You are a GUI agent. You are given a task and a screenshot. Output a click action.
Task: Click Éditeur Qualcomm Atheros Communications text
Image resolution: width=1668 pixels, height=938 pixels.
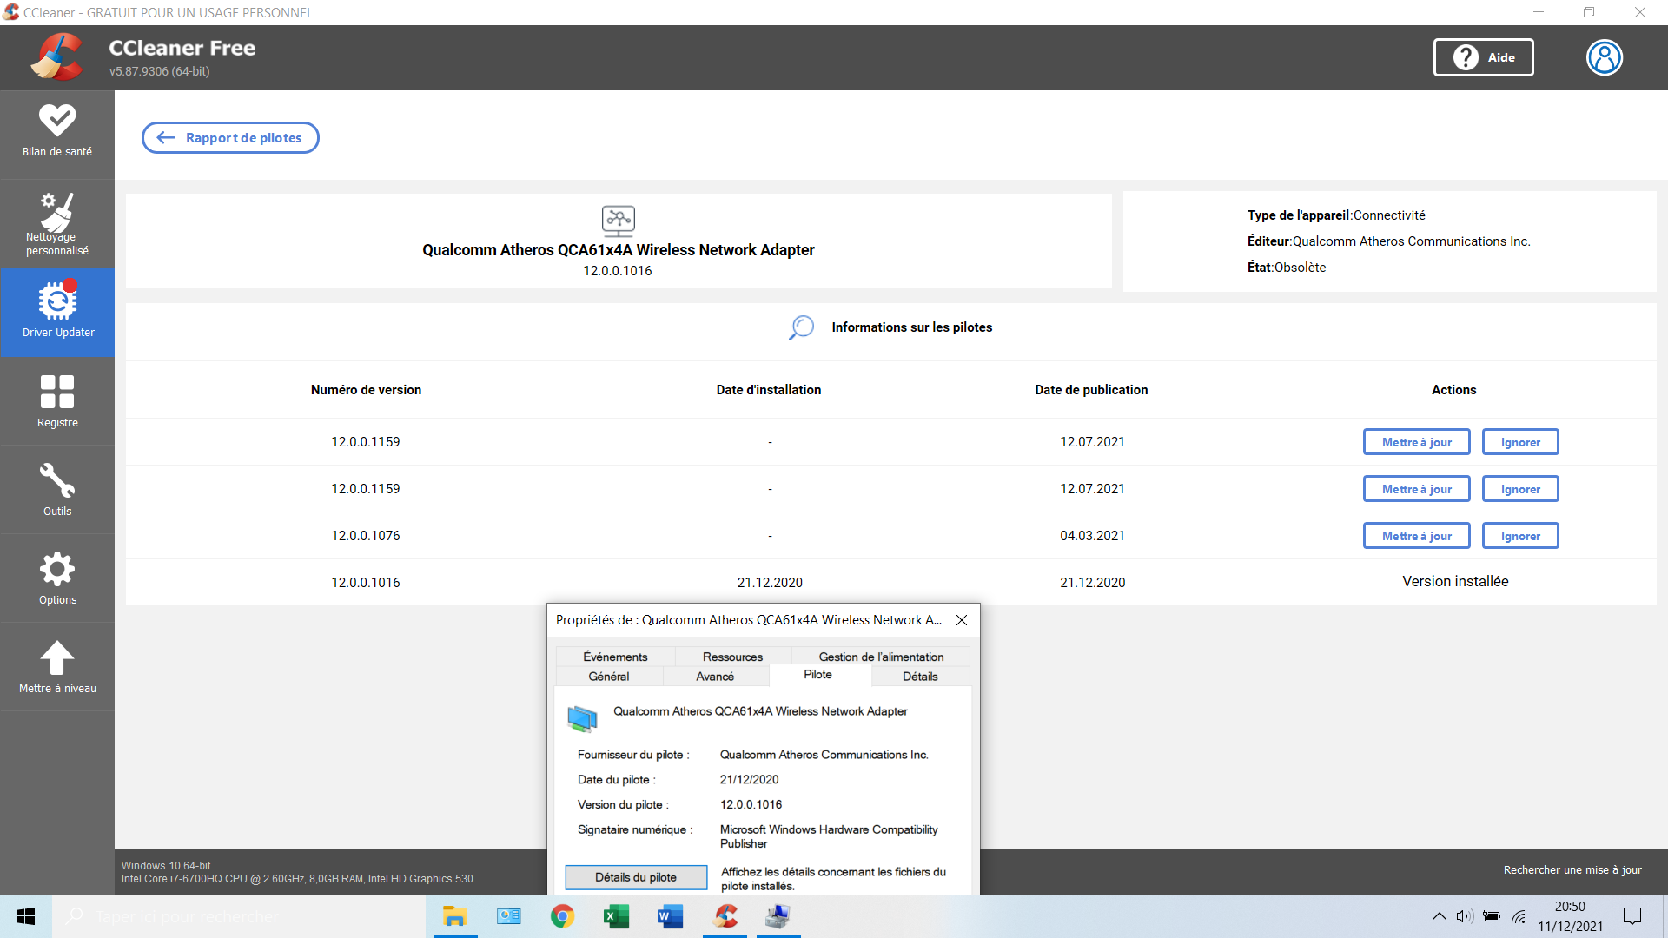[1388, 241]
